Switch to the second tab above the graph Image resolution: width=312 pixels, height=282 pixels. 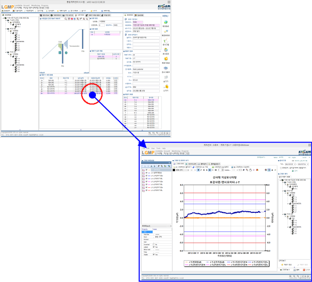[x=191, y=164]
